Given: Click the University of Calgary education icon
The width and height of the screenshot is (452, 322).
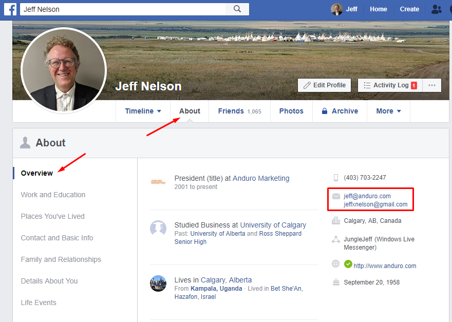Looking at the screenshot, I should point(158,229).
